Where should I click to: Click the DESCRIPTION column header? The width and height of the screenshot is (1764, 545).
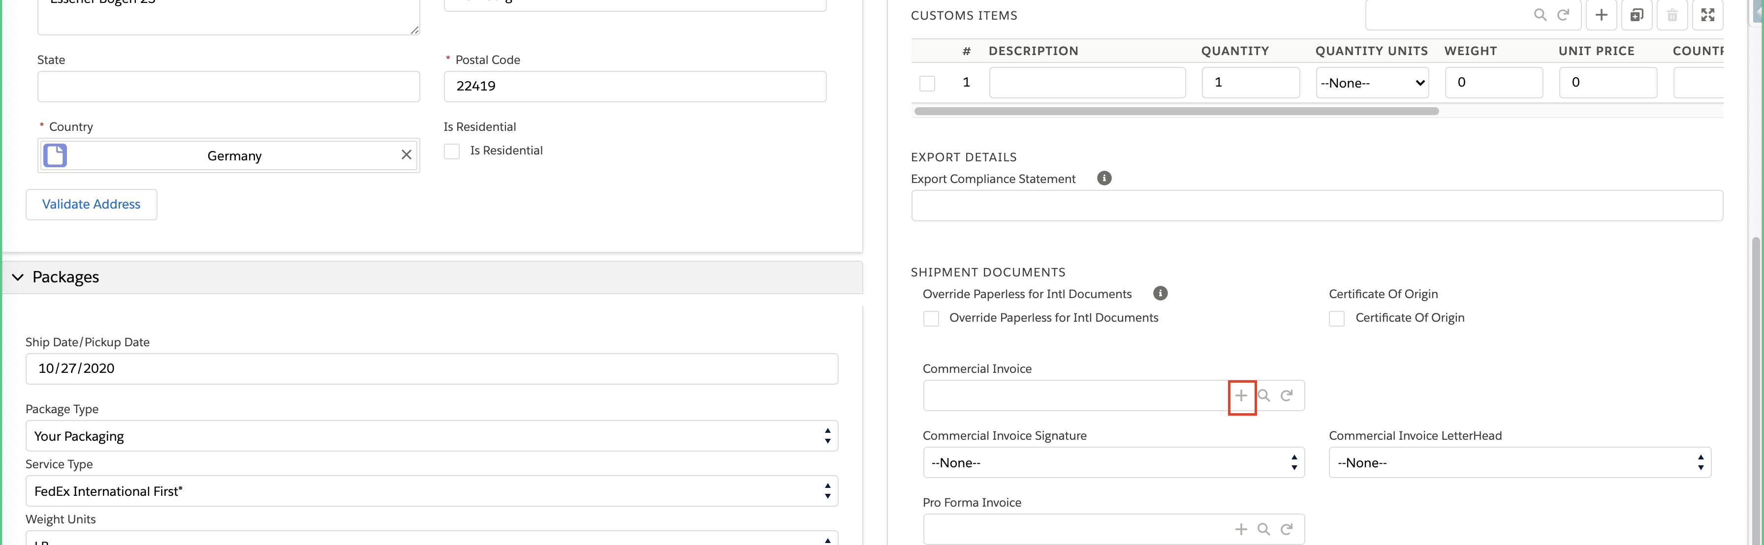tap(1033, 51)
